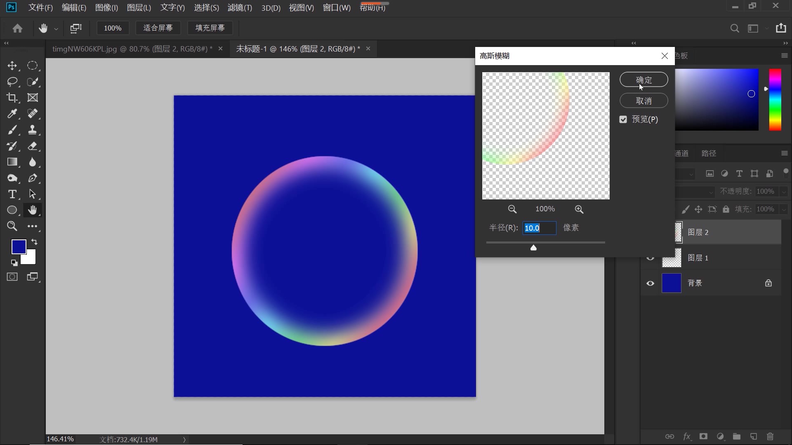Screen dimensions: 792x445
Task: Select the Brush tool
Action: [12, 130]
